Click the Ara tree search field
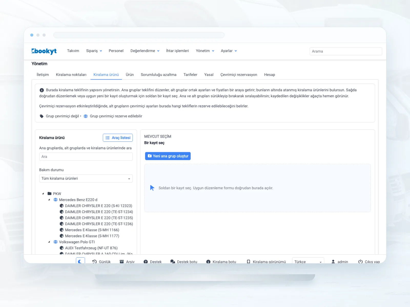 (x=86, y=157)
